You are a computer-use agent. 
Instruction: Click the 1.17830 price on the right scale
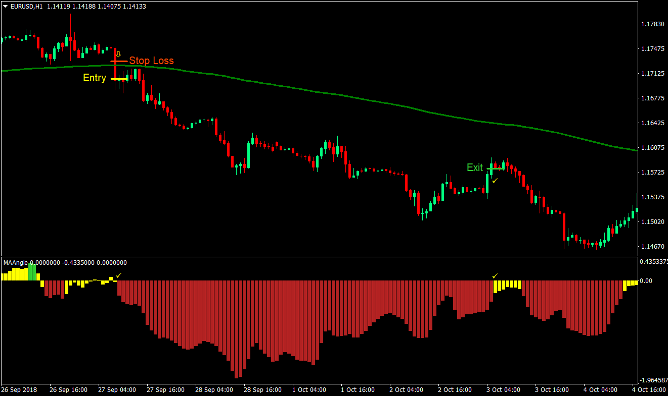(653, 23)
